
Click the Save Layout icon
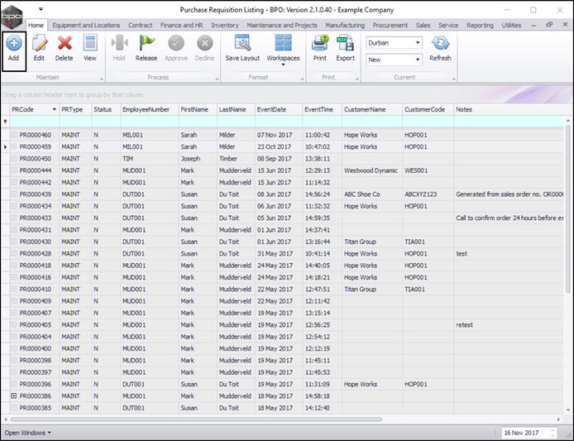(x=242, y=45)
